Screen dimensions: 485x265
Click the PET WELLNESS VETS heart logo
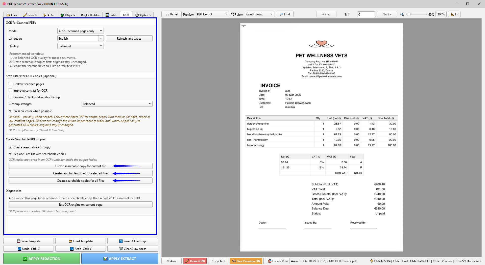[x=322, y=44]
